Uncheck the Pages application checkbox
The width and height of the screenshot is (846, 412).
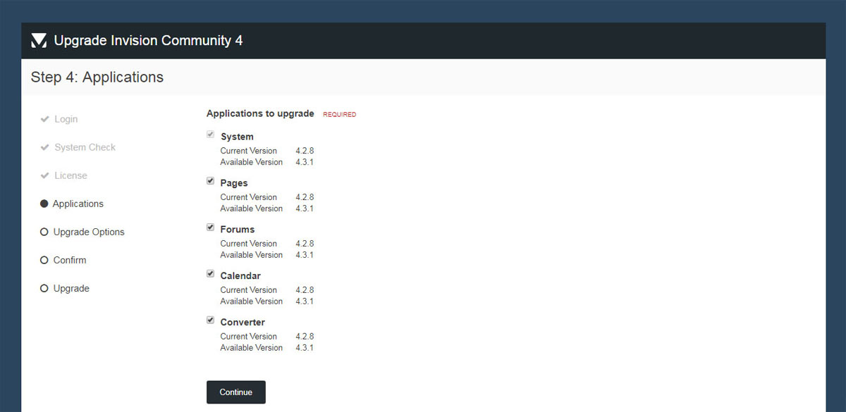coord(210,181)
